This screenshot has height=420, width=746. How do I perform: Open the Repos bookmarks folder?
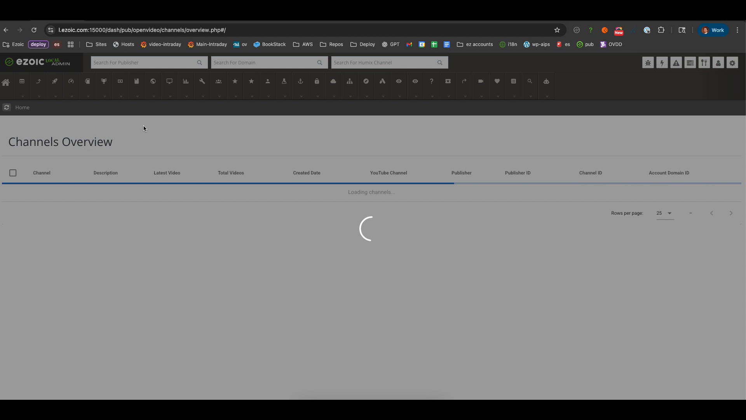point(331,44)
